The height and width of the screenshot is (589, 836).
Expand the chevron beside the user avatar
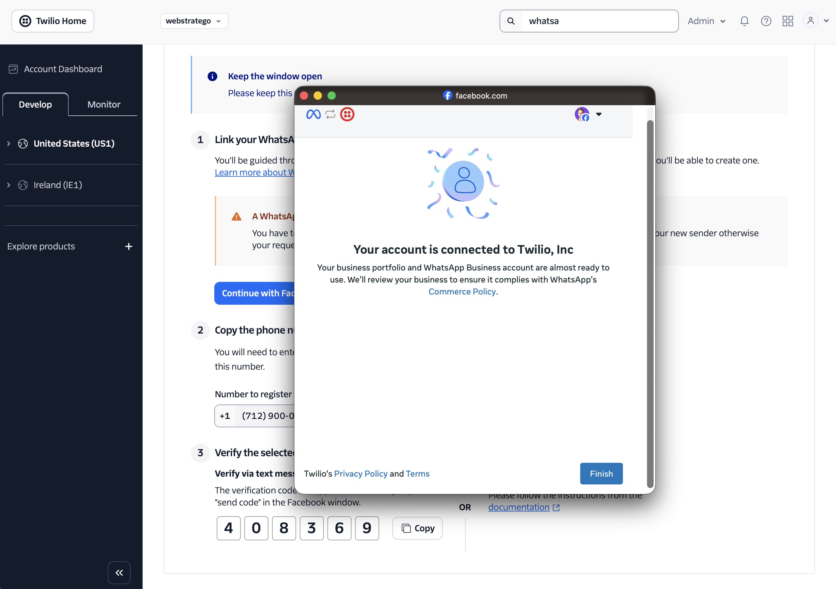826,21
